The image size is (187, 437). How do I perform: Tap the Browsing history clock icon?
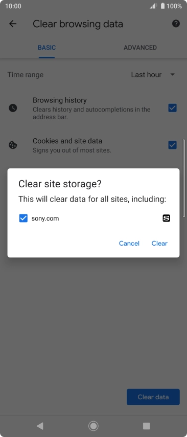[13, 108]
